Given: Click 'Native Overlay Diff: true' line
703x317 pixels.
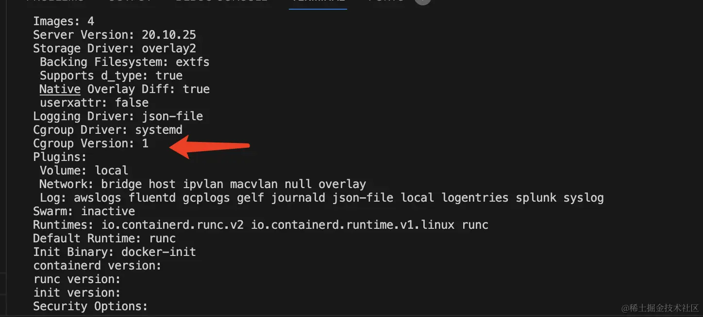Looking at the screenshot, I should (125, 89).
